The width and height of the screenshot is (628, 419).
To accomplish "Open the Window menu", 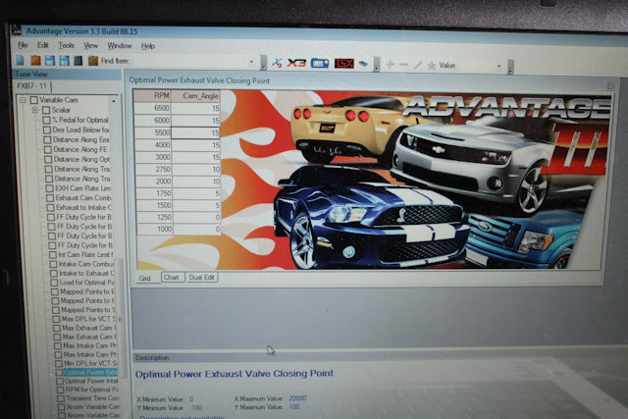I will click(120, 46).
